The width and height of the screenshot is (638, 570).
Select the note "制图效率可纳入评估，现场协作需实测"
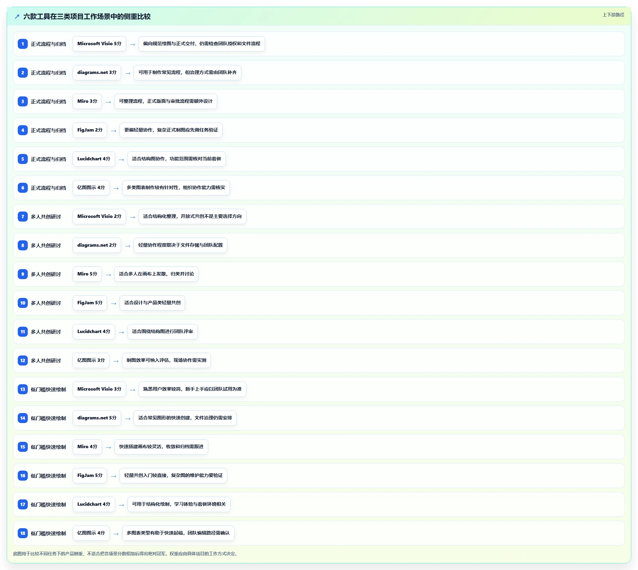[166, 360]
